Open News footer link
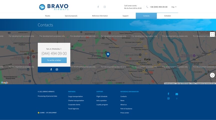The width and height of the screenshot is (216, 120). [122, 100]
